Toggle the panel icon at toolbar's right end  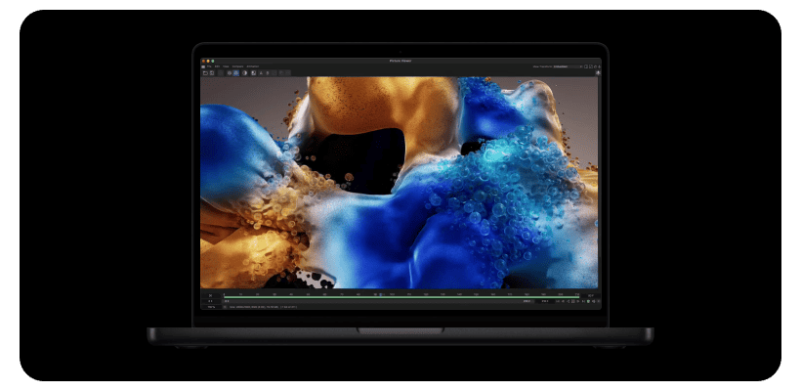tap(597, 72)
